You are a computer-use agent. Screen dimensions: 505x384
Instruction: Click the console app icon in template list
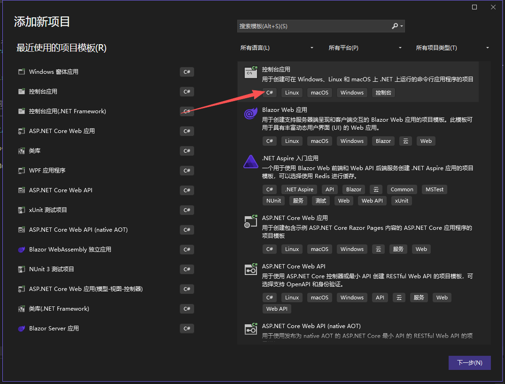tap(251, 72)
